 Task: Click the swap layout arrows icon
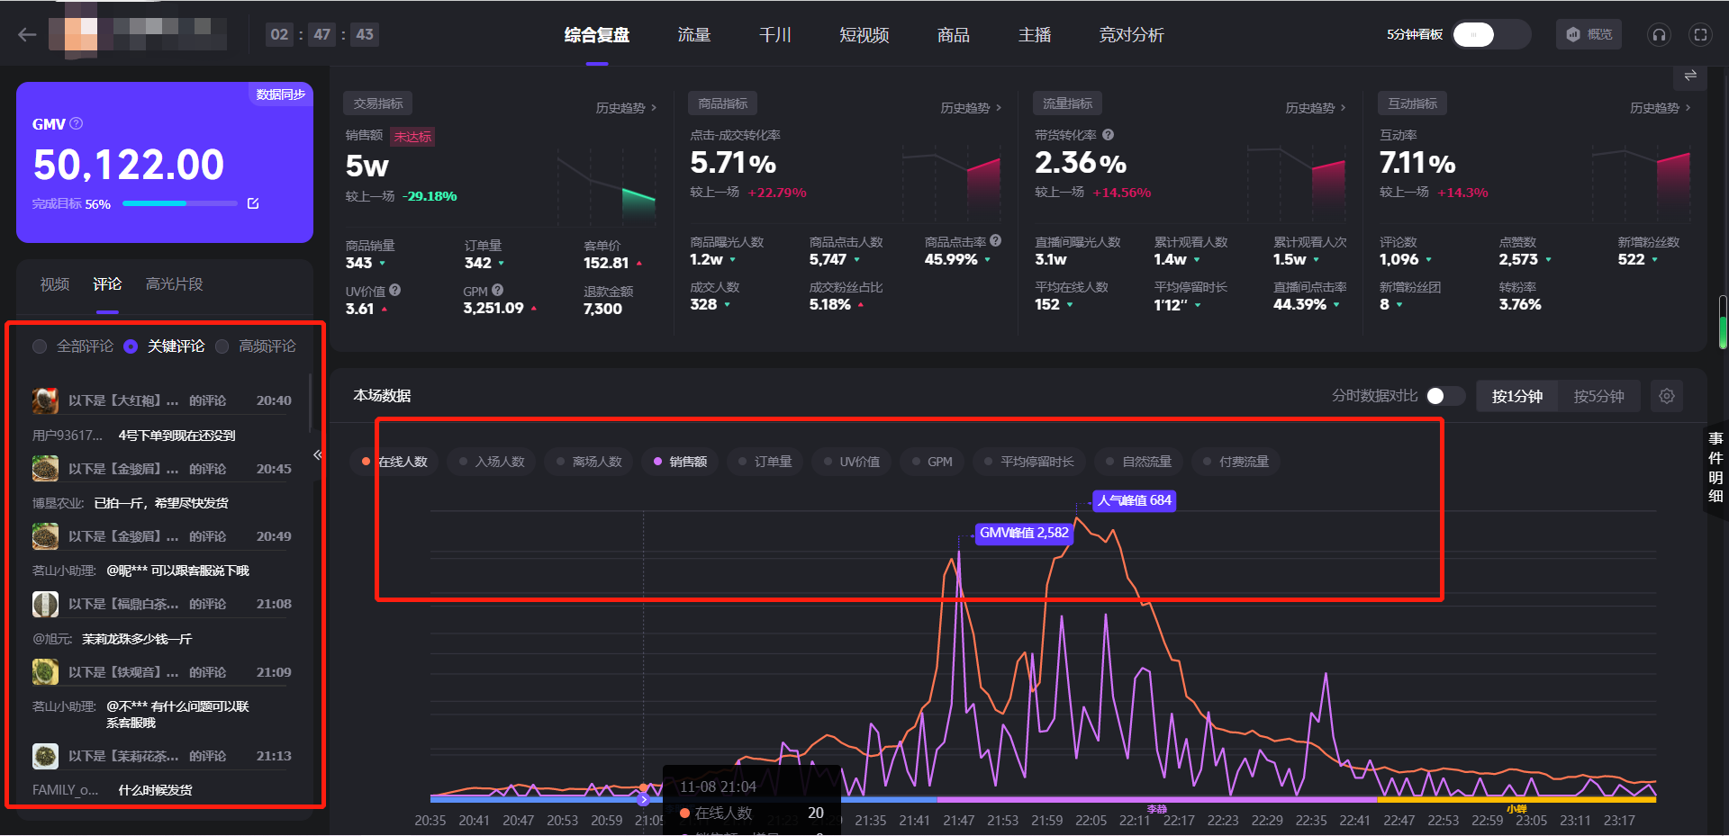(x=1690, y=76)
